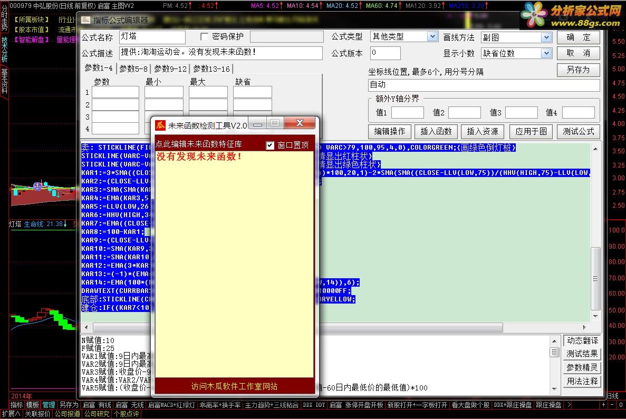Switch to the 参数13-16 tab

click(x=211, y=69)
